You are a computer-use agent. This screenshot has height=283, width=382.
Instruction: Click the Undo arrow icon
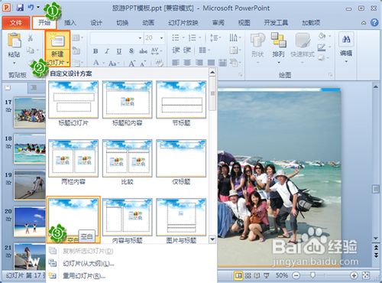[x=31, y=8]
